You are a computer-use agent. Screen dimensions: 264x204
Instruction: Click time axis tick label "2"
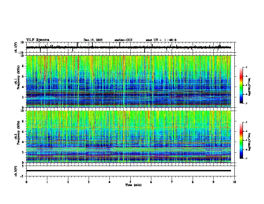[x=68, y=182]
